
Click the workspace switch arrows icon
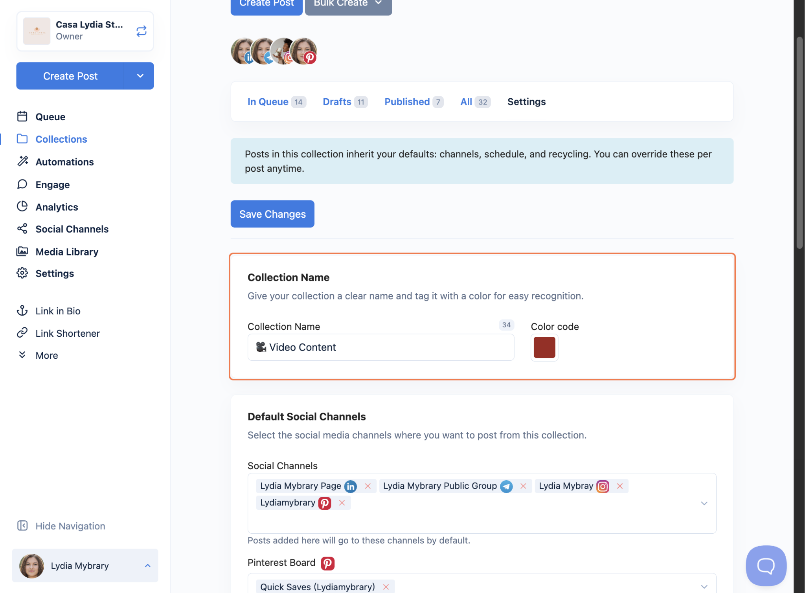pyautogui.click(x=141, y=31)
